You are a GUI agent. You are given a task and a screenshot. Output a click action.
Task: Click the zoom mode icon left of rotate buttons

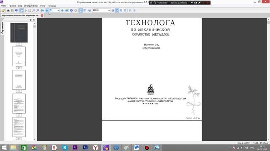(125, 10)
